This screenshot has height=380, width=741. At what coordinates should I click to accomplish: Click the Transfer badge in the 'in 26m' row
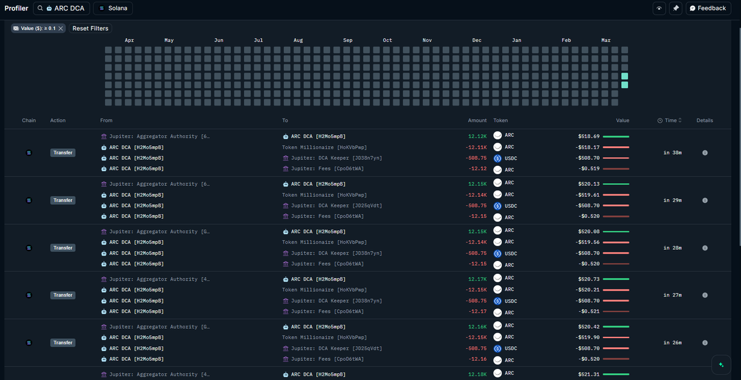63,342
